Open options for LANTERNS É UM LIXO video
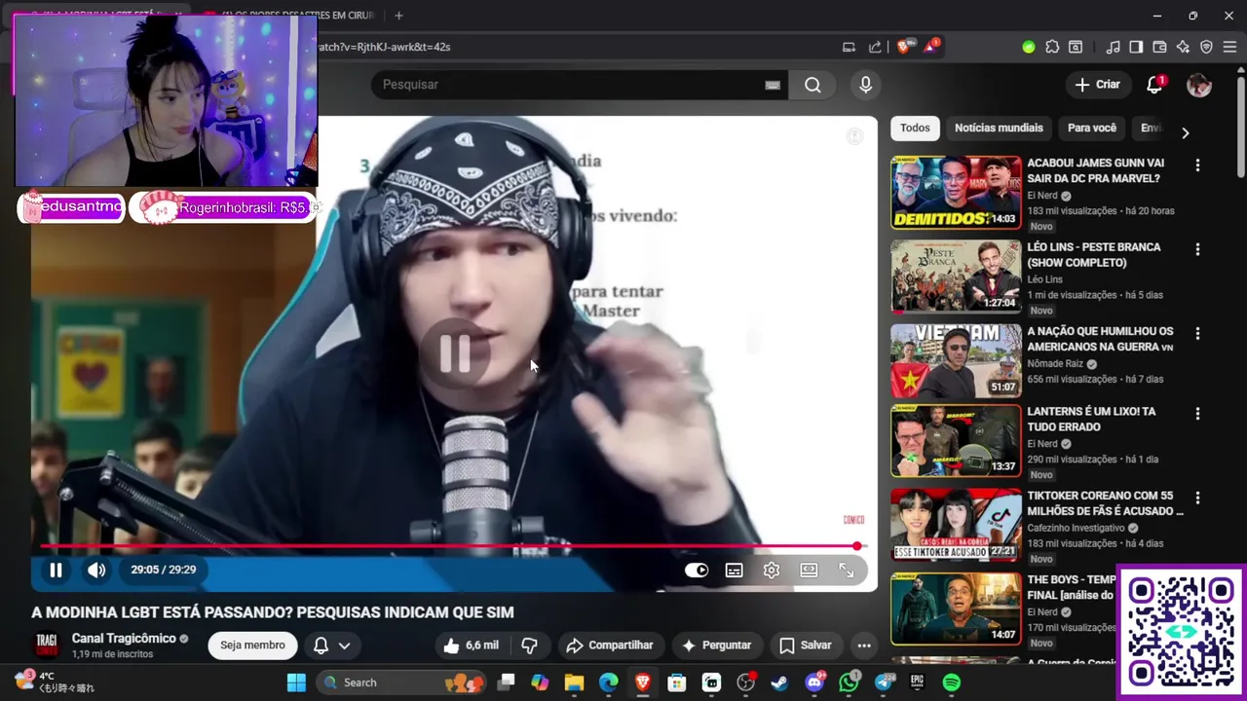The height and width of the screenshot is (701, 1247). [1197, 414]
